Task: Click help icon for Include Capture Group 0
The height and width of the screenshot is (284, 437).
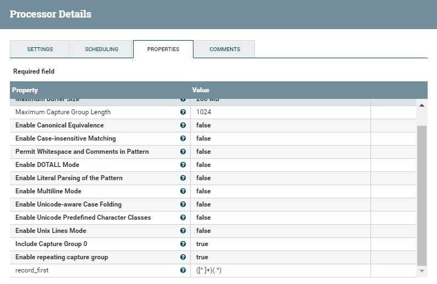Action: [183, 244]
